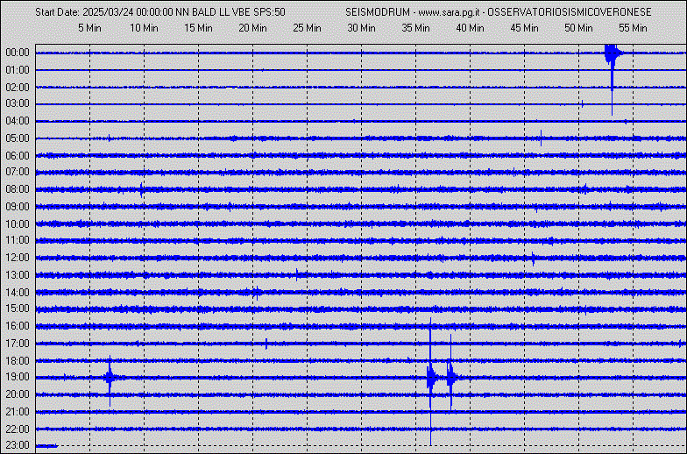Select the 5 Min axis label
The image size is (687, 454).
[89, 28]
